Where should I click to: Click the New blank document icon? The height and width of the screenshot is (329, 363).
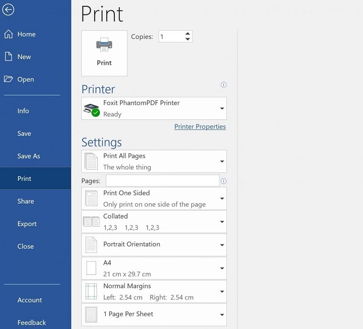coord(9,57)
